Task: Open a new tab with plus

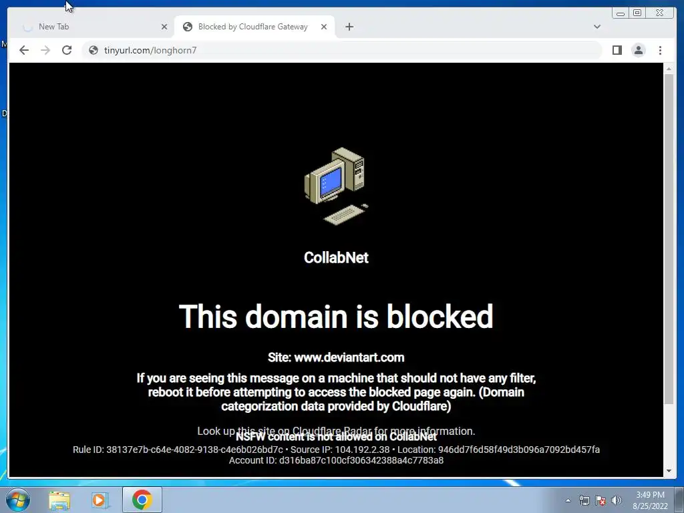Action: click(349, 27)
